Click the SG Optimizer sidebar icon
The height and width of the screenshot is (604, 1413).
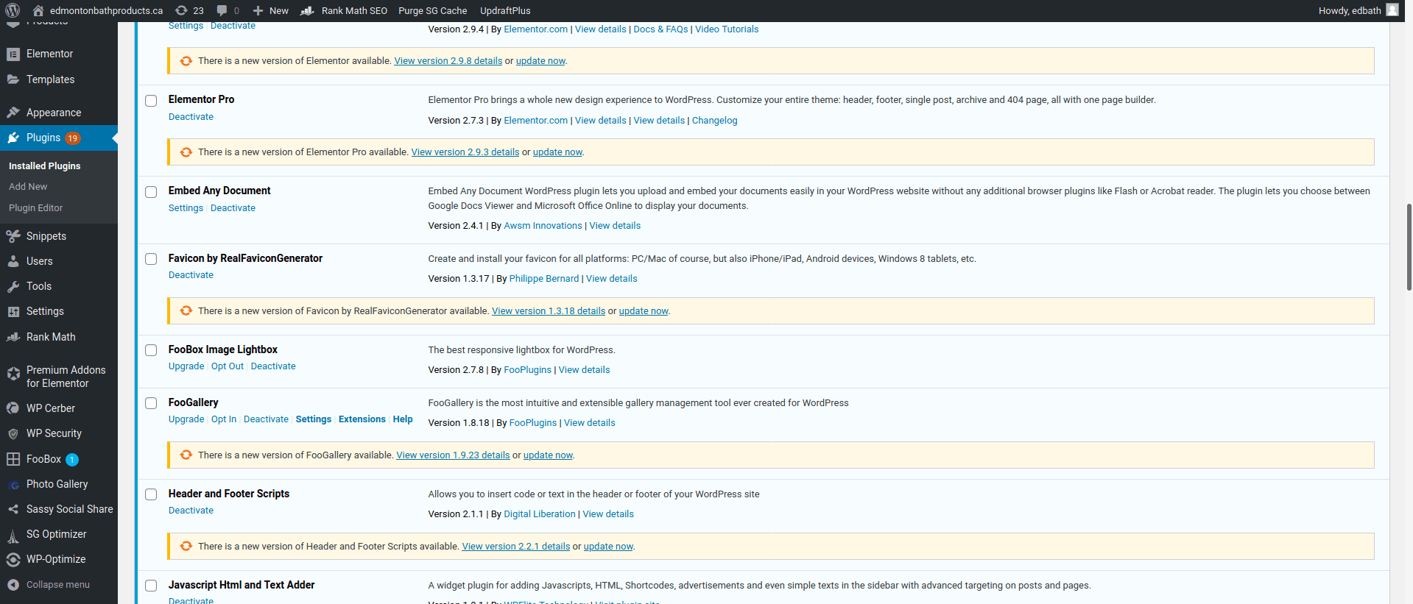click(x=13, y=535)
